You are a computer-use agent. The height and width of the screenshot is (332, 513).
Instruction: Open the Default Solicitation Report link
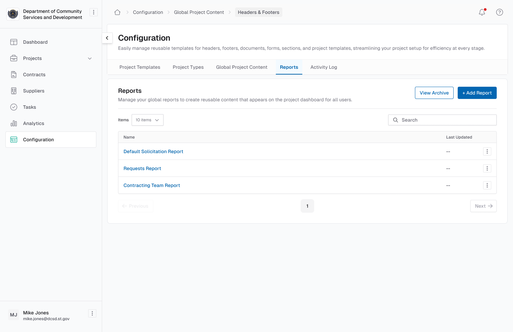(153, 151)
